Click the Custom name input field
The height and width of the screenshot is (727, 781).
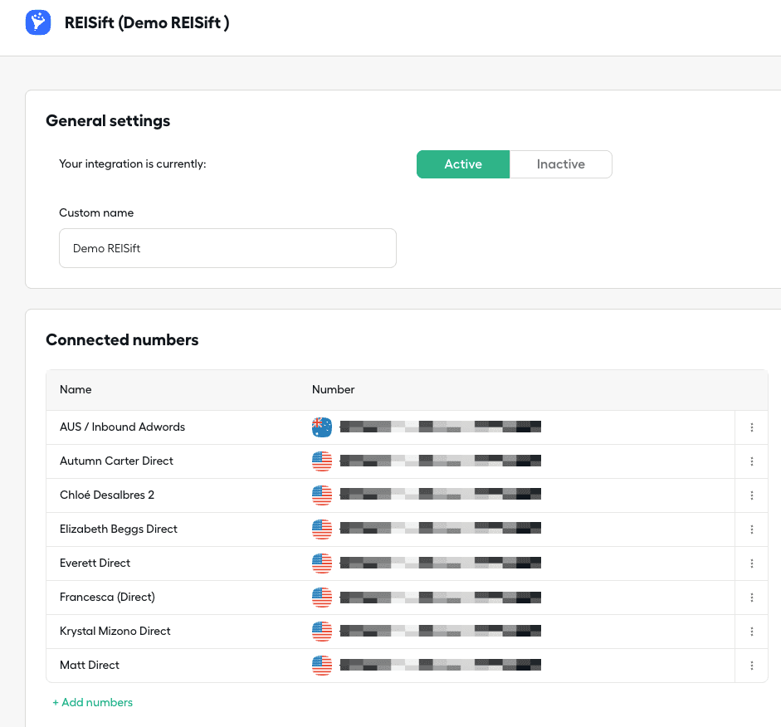(x=227, y=248)
